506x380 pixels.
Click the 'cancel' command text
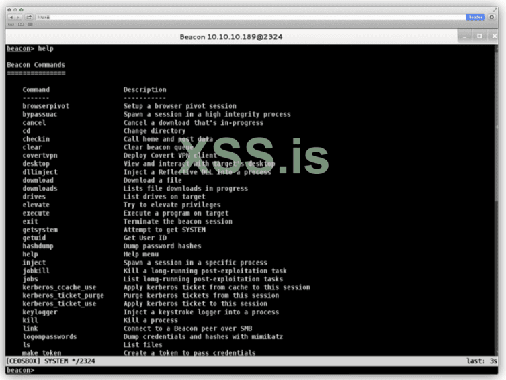tap(34, 122)
